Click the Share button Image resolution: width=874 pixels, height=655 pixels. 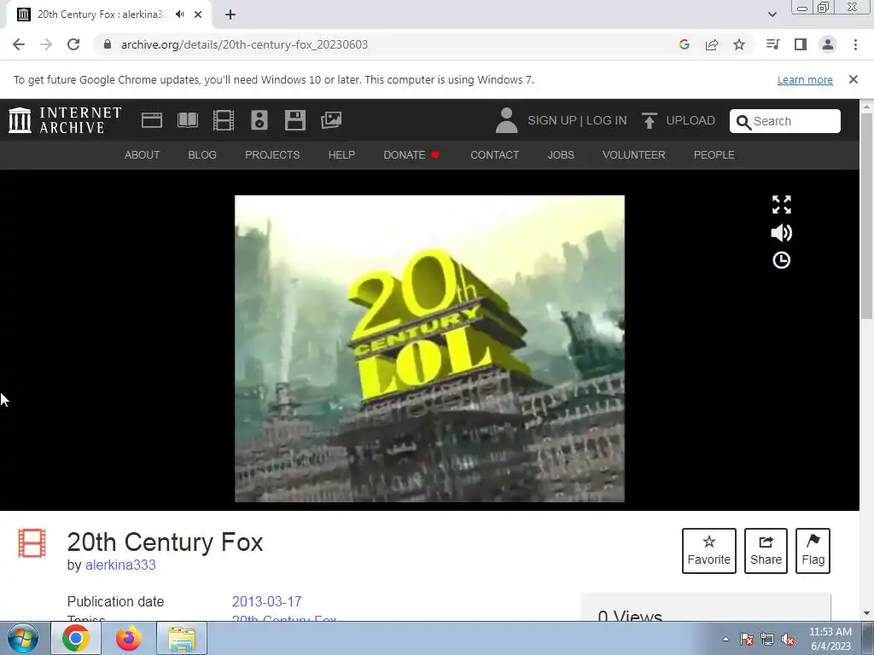[x=766, y=551]
